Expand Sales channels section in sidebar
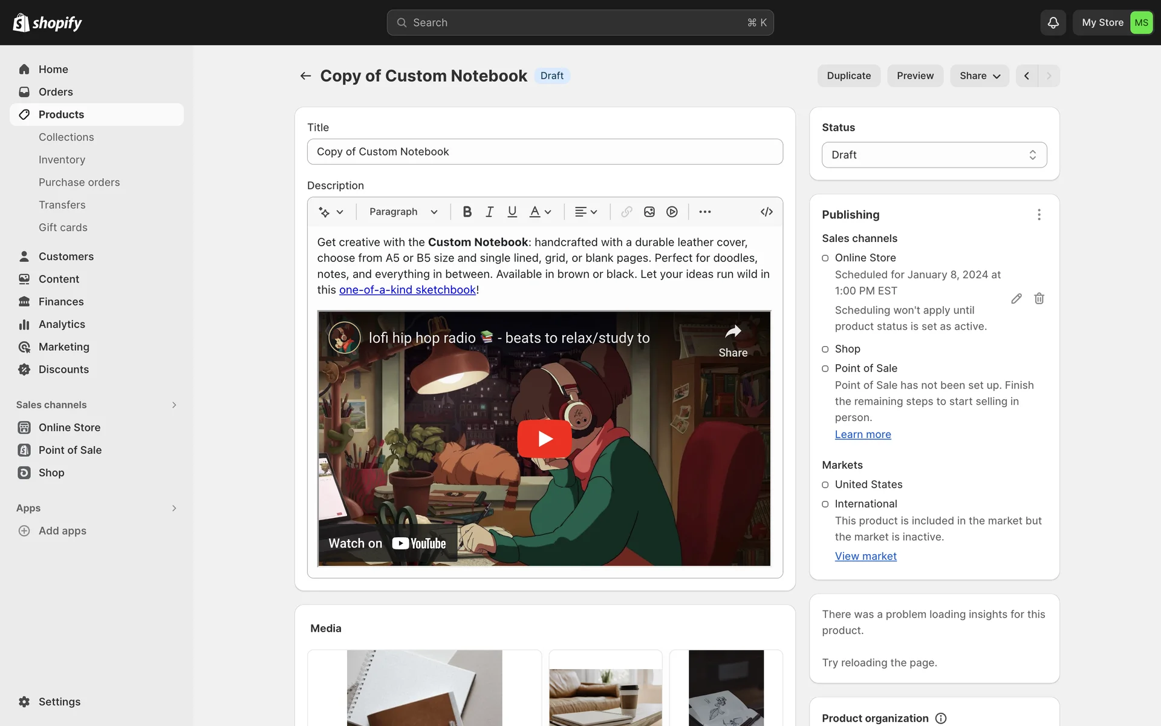 tap(174, 405)
